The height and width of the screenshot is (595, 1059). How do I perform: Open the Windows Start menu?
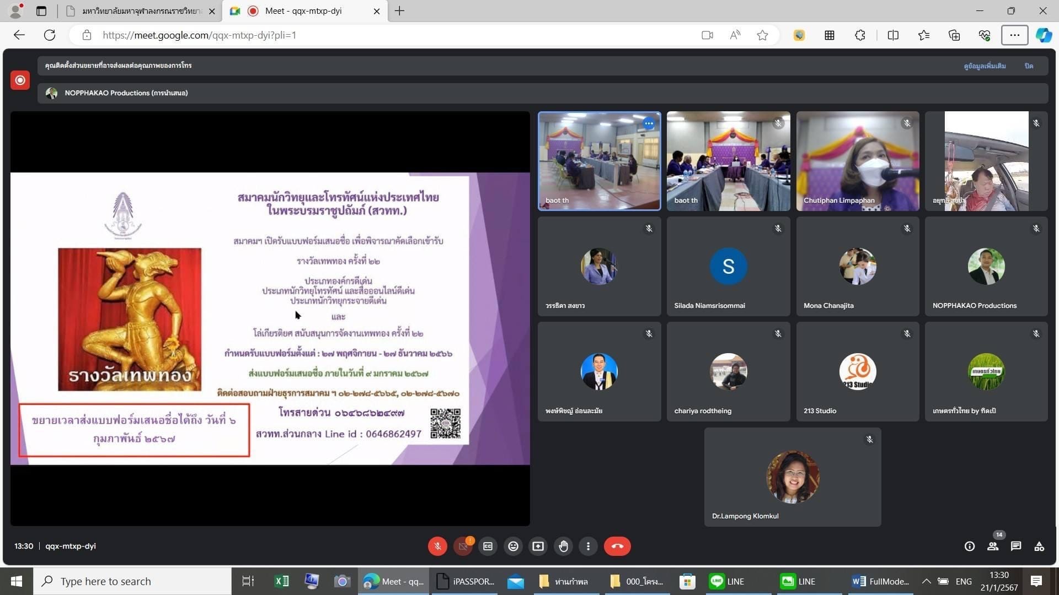(x=16, y=581)
